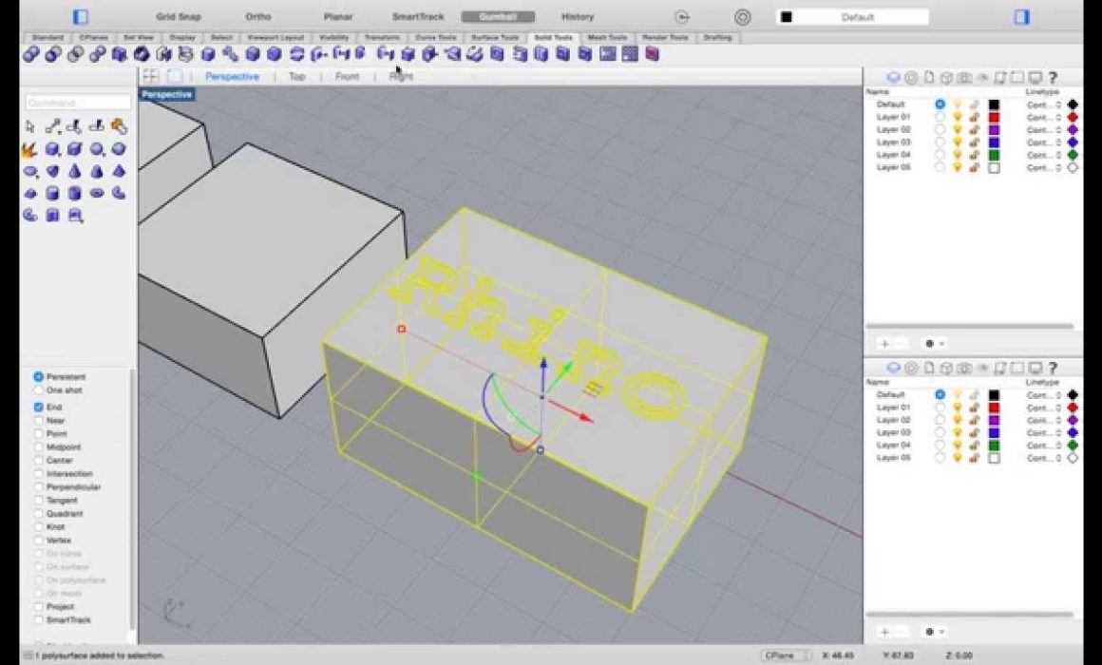Turn off the Gumball button

[x=498, y=17]
